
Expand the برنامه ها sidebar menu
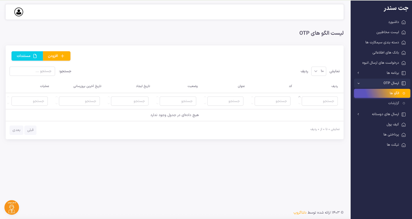[x=381, y=73]
